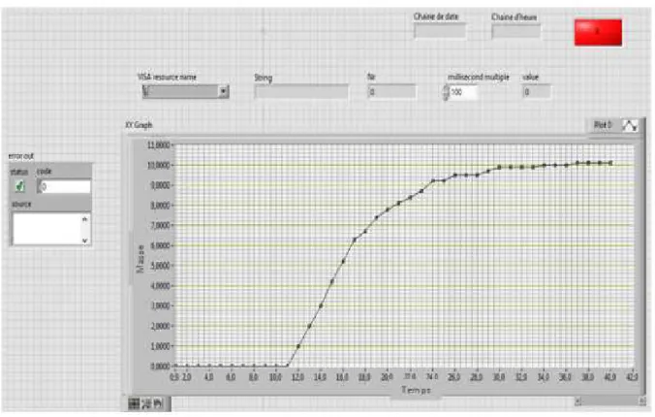The height and width of the screenshot is (417, 655).
Task: Click the Plot 0 legend label
Action: [603, 125]
